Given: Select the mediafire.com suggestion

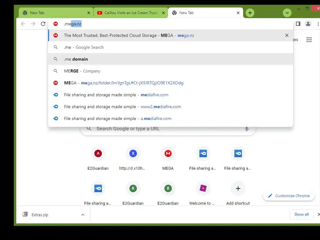Looking at the screenshot, I should (171, 95).
